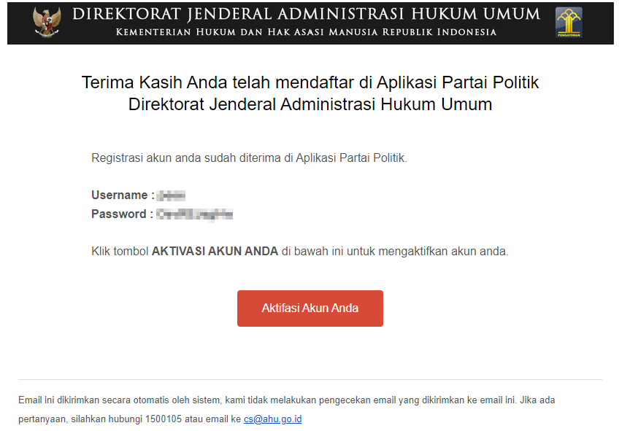
Task: Select the Terima Kasih Anda heading line
Action: (x=310, y=82)
